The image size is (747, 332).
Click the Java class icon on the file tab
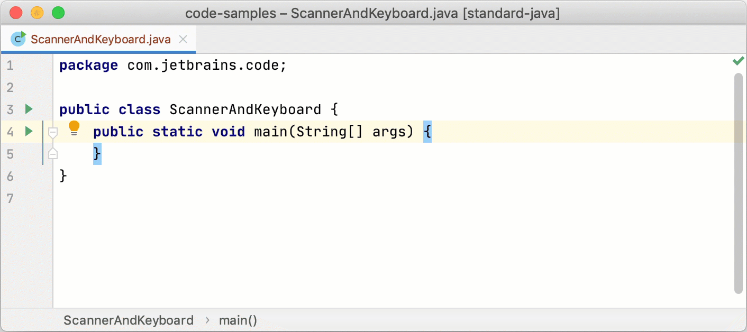point(19,39)
